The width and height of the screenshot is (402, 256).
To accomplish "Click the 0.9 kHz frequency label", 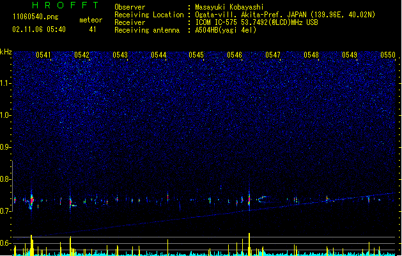I will (x=6, y=147).
